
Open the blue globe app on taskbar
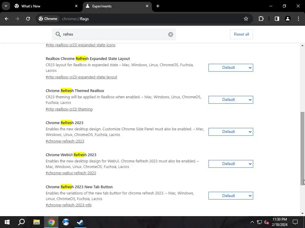point(66,222)
